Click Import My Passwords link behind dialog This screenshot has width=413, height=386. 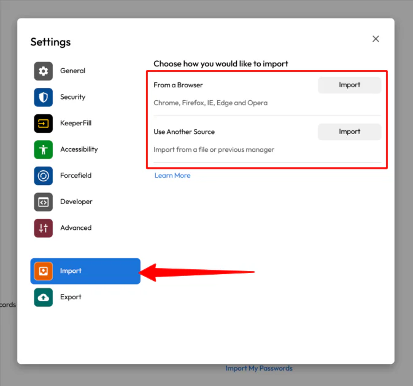pos(259,368)
